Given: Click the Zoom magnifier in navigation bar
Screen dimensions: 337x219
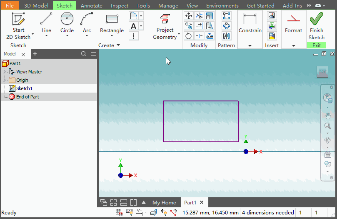Looking at the screenshot, I should click(x=327, y=126).
